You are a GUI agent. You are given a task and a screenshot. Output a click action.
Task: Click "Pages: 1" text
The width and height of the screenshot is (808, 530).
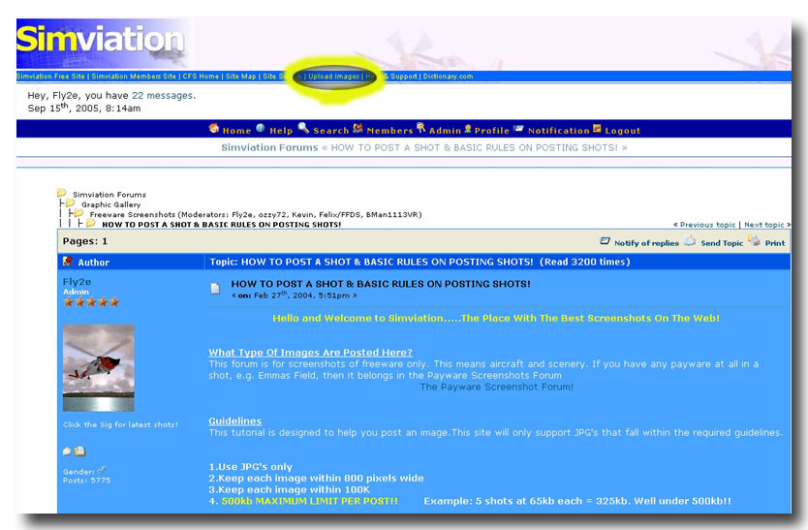point(85,240)
